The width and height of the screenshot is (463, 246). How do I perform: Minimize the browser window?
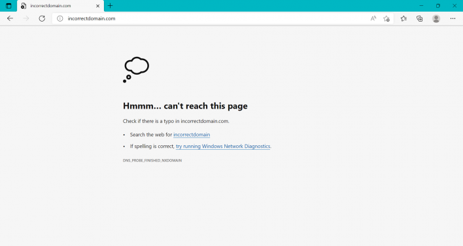(421, 6)
